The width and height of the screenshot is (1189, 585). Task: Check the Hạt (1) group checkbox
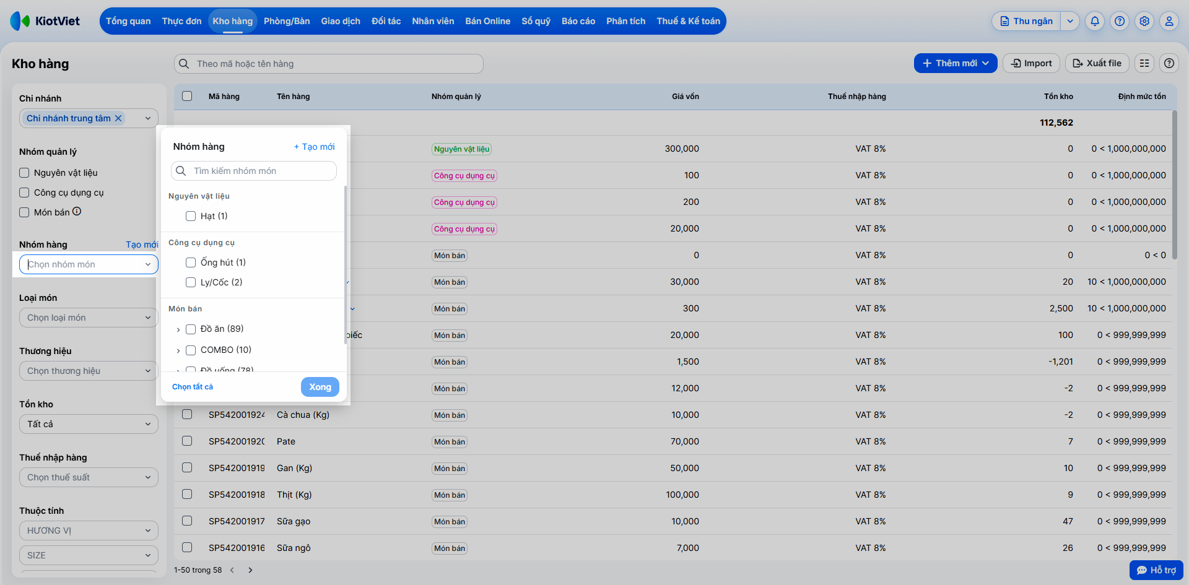(191, 216)
